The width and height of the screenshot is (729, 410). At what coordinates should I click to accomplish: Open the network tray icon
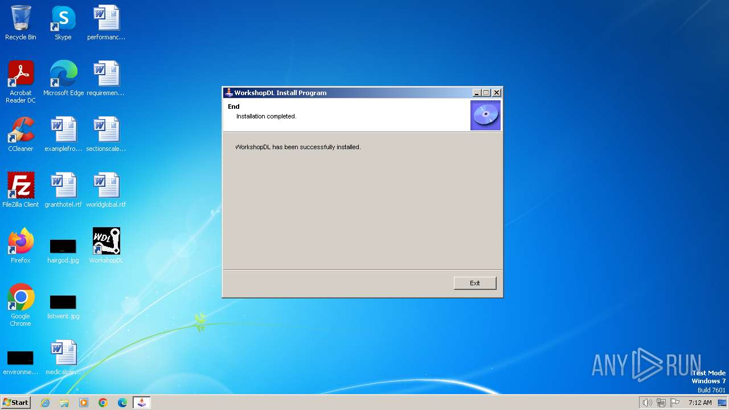tap(661, 403)
